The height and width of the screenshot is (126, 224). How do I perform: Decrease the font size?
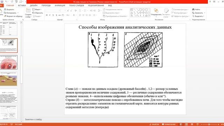71,10
